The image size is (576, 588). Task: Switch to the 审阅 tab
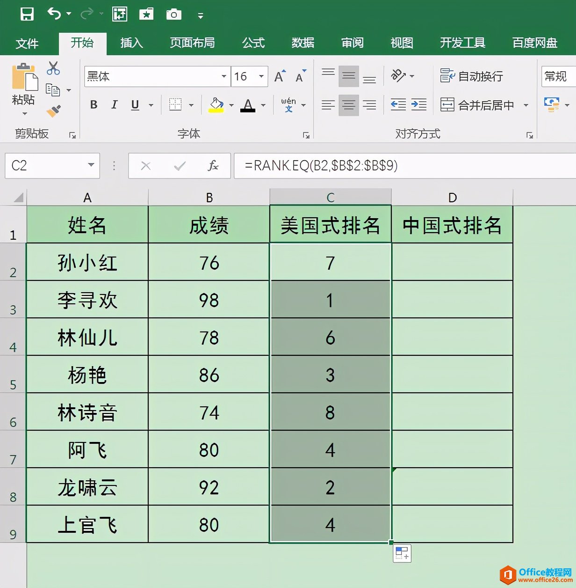tap(353, 43)
